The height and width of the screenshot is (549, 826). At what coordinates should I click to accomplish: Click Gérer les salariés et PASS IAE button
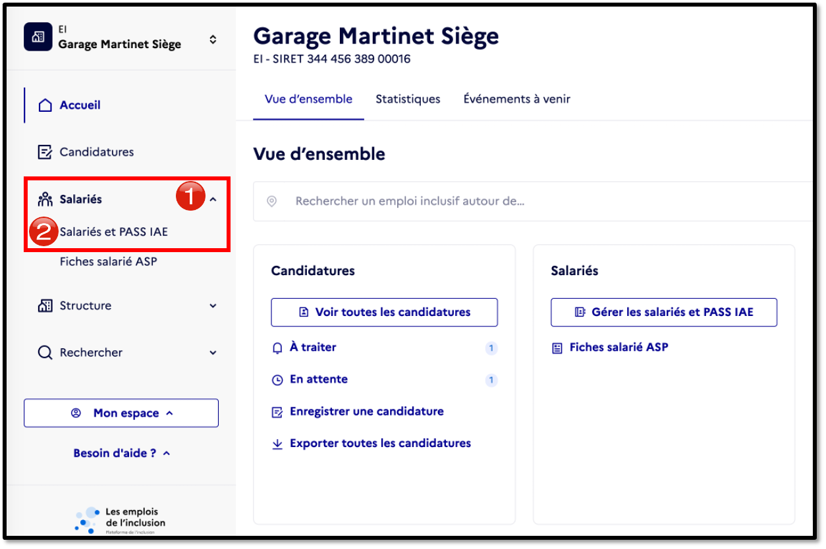click(664, 312)
